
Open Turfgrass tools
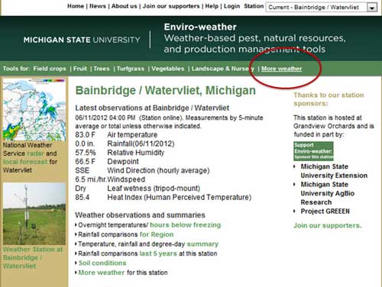[x=131, y=69]
